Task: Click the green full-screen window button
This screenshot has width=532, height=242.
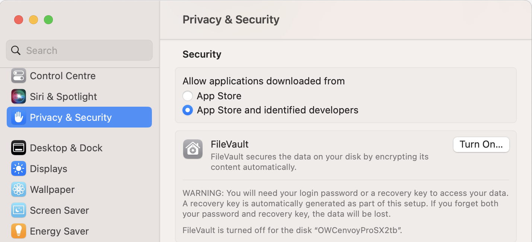Action: tap(48, 20)
